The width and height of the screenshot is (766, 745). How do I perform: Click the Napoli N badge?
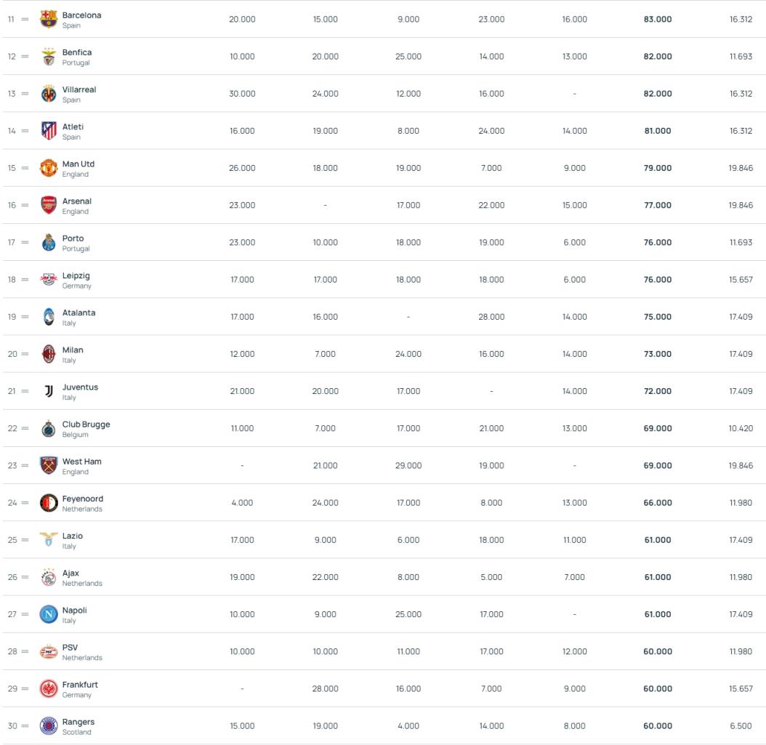coord(49,614)
